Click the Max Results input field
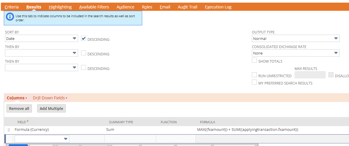Viewport: 349px width, 146px height. pos(310,75)
